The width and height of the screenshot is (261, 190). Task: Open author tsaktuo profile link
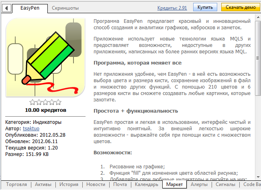pos(31,129)
